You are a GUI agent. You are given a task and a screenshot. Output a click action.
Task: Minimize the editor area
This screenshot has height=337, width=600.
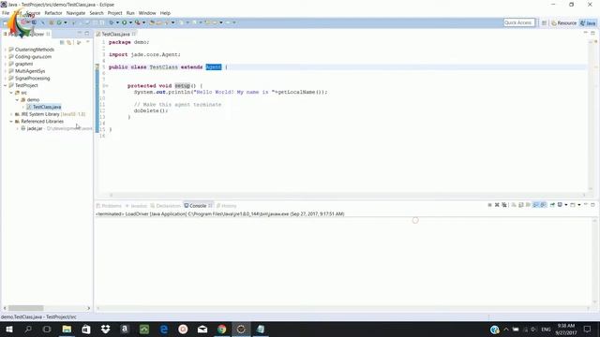point(586,34)
